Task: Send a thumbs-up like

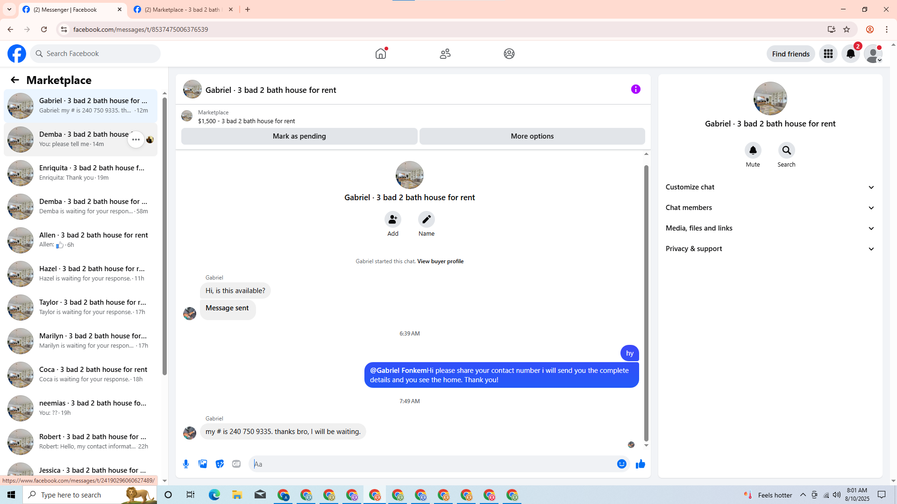Action: point(640,464)
